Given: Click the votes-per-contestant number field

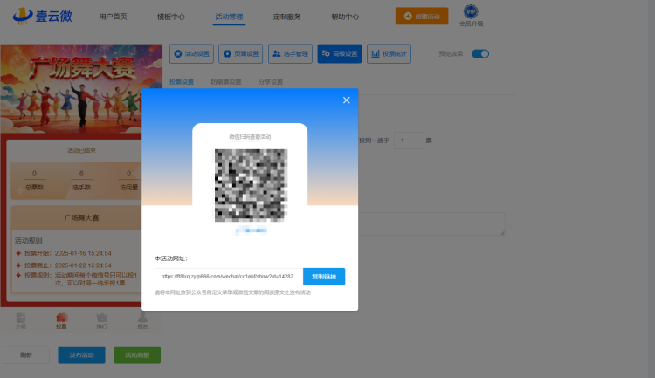Looking at the screenshot, I should [x=409, y=141].
